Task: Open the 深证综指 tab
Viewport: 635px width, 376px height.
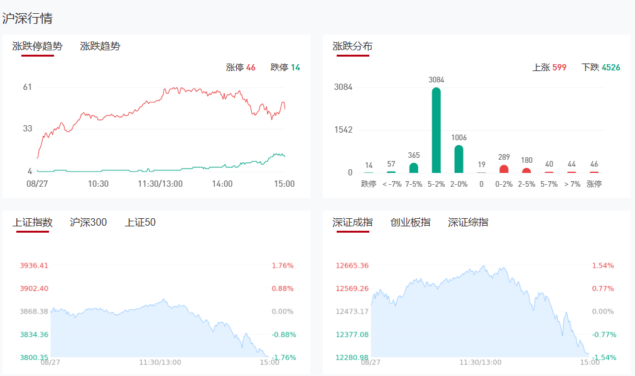Action: tap(468, 223)
